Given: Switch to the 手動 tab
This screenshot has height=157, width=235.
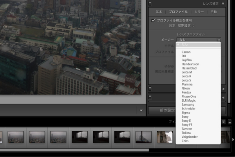Looking at the screenshot, I should click(213, 12).
